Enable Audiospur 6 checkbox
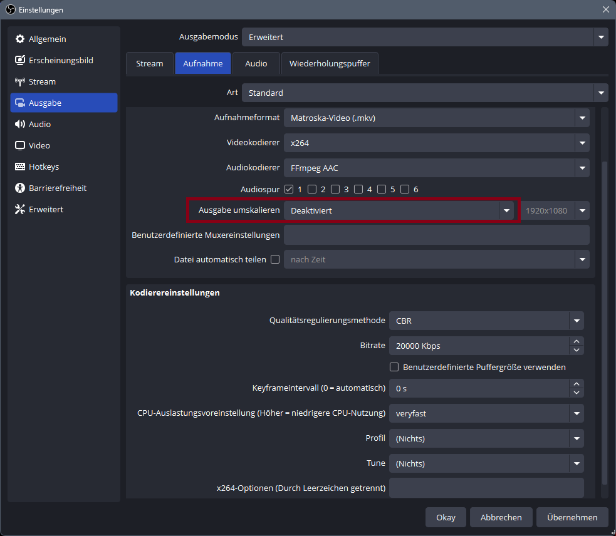Image resolution: width=616 pixels, height=536 pixels. pyautogui.click(x=405, y=189)
